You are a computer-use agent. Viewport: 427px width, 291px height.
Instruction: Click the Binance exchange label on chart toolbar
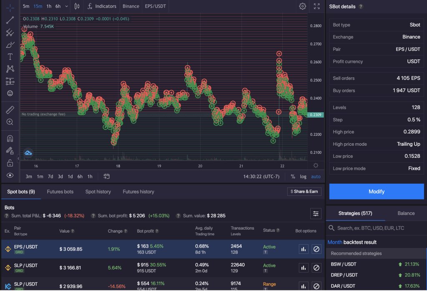pyautogui.click(x=131, y=6)
